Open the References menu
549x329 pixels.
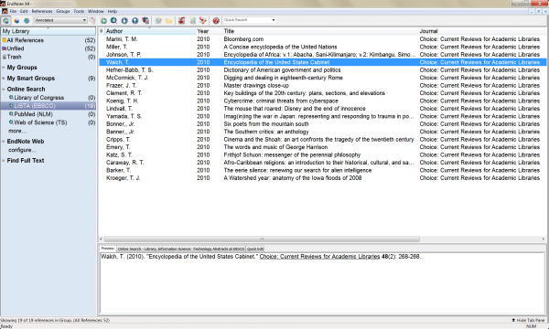coord(42,11)
